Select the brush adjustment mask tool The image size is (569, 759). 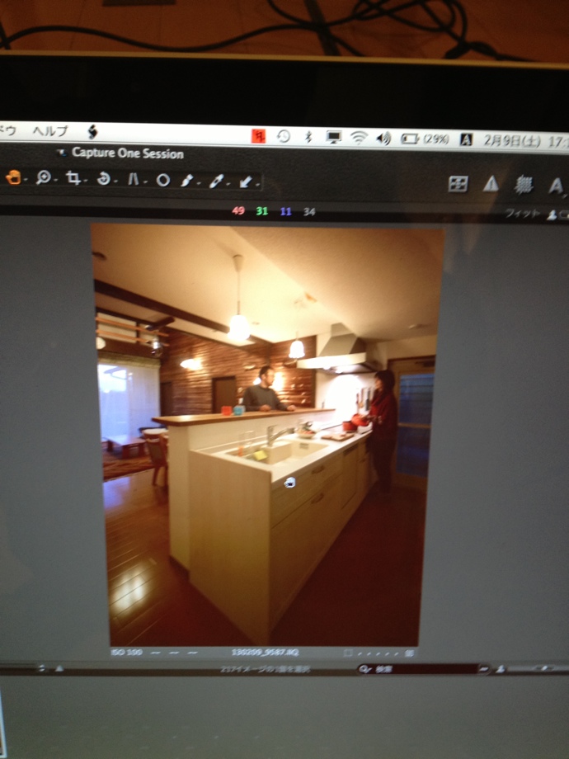(x=186, y=181)
